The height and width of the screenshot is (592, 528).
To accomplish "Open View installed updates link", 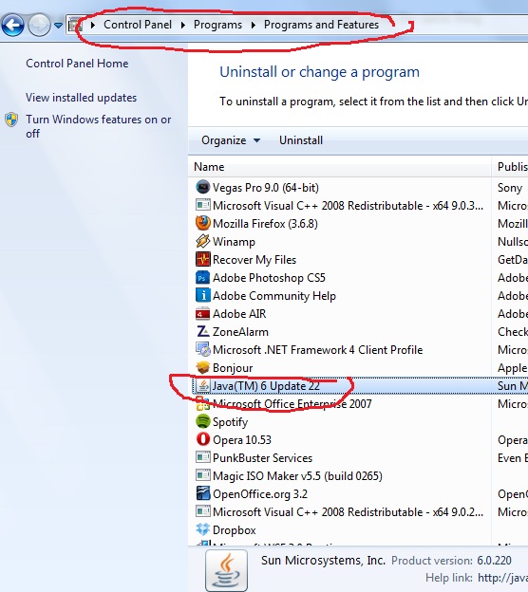I will pos(82,98).
